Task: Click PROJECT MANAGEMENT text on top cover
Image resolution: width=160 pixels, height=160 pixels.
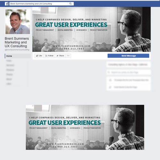Action: pyautogui.click(x=45, y=30)
